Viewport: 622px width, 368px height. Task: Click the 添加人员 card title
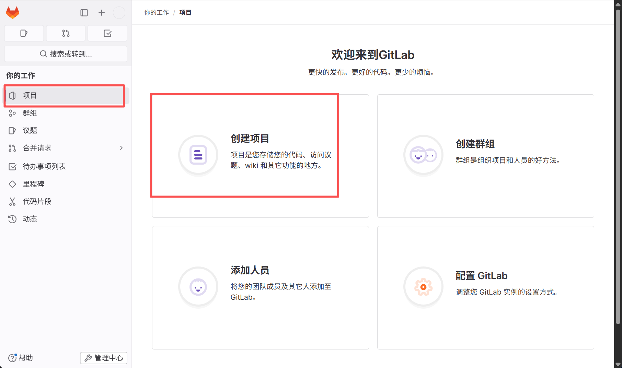tap(250, 270)
